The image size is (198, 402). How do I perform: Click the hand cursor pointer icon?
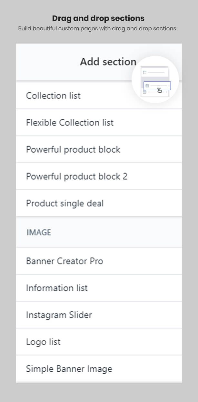click(x=159, y=90)
